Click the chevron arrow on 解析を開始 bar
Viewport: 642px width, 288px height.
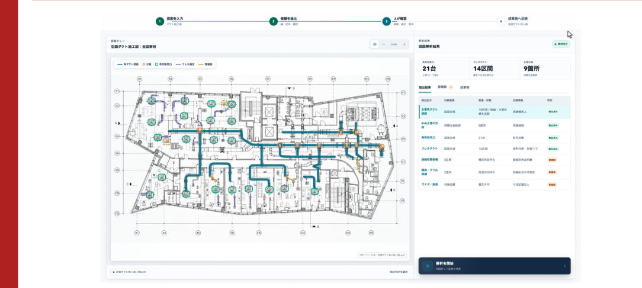tap(564, 266)
